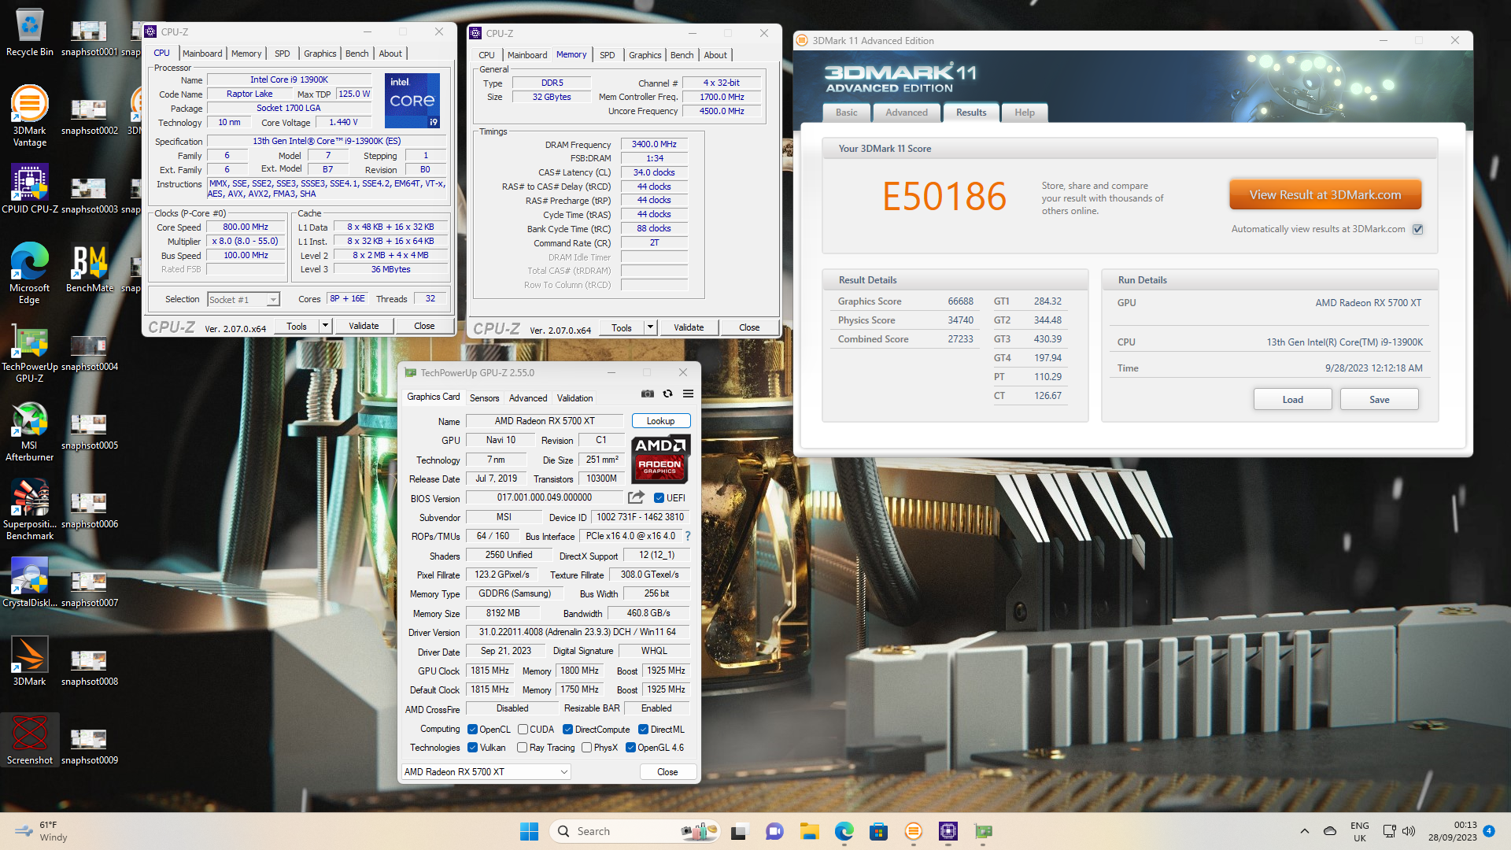Image resolution: width=1511 pixels, height=850 pixels.
Task: Click the Bus Interface question mark icon
Action: click(x=688, y=536)
